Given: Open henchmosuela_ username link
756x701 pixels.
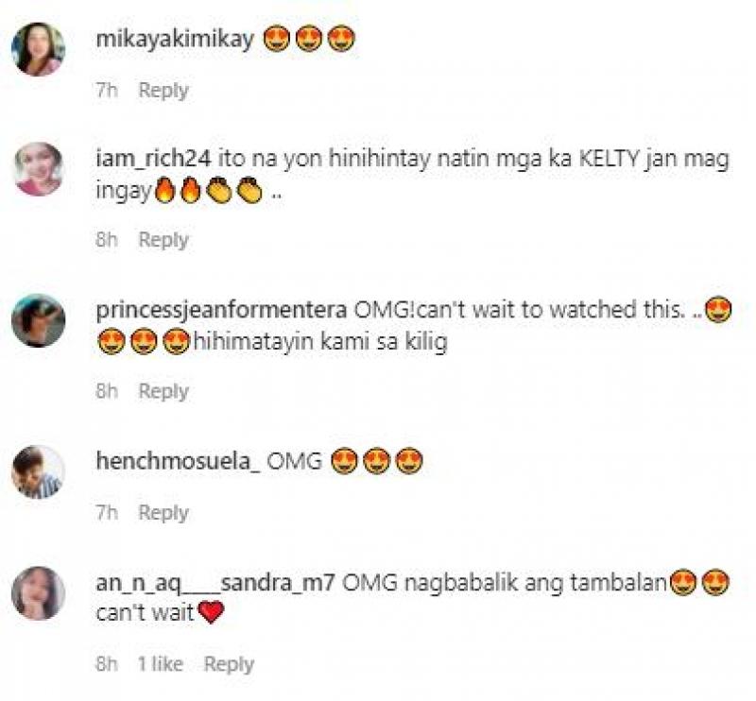Looking at the screenshot, I should pyautogui.click(x=179, y=461).
